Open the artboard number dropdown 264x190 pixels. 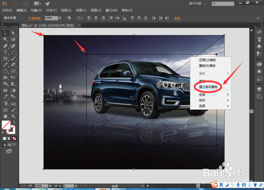click(76, 186)
